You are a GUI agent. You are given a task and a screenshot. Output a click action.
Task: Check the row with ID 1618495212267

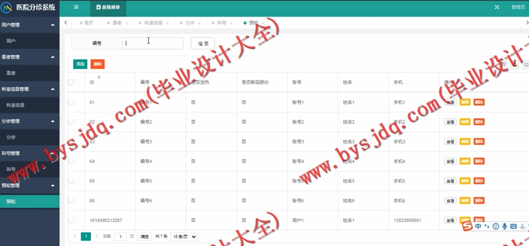point(71,220)
